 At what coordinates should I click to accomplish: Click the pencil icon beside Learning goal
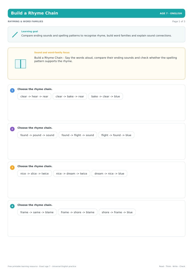click(15, 34)
